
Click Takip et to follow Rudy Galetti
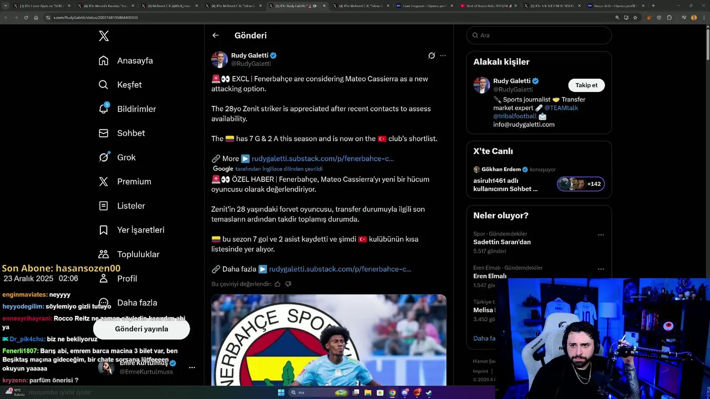click(586, 85)
